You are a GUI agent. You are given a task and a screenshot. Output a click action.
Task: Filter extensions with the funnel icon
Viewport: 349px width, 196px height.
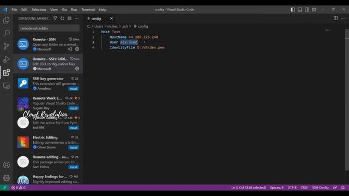[55, 19]
